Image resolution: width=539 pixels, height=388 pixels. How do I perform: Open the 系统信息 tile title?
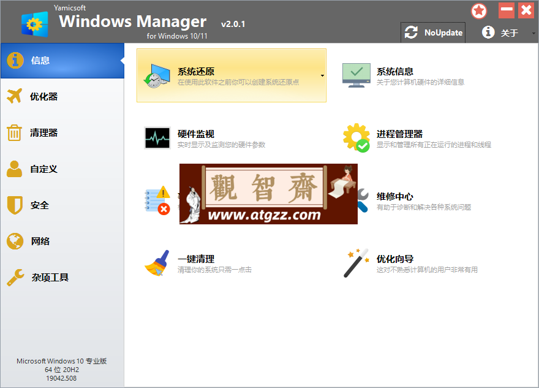point(394,72)
